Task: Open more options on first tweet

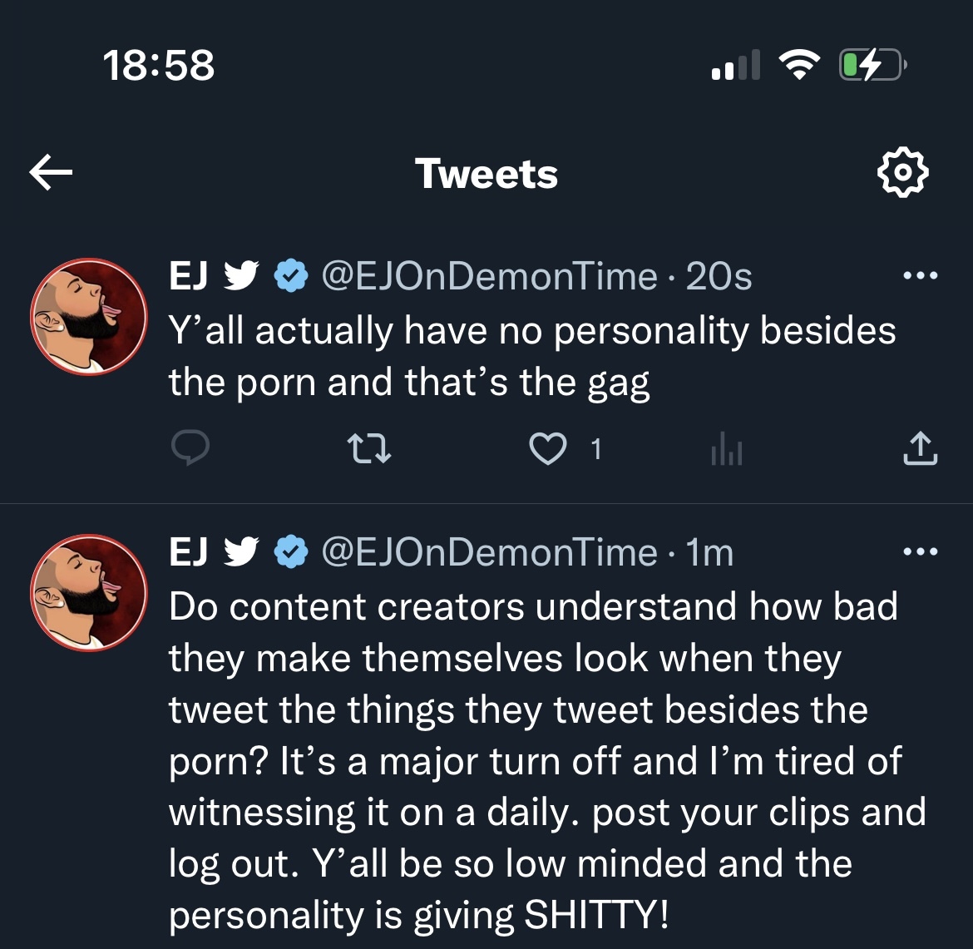Action: point(921,275)
